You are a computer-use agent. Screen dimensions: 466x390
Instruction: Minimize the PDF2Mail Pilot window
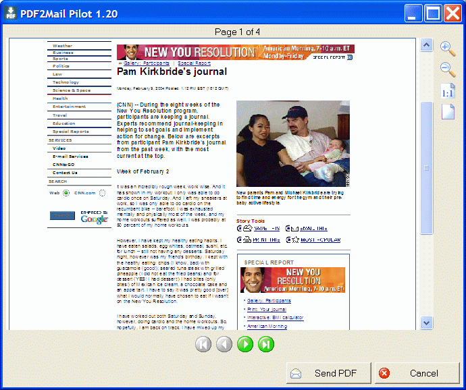pyautogui.click(x=413, y=13)
